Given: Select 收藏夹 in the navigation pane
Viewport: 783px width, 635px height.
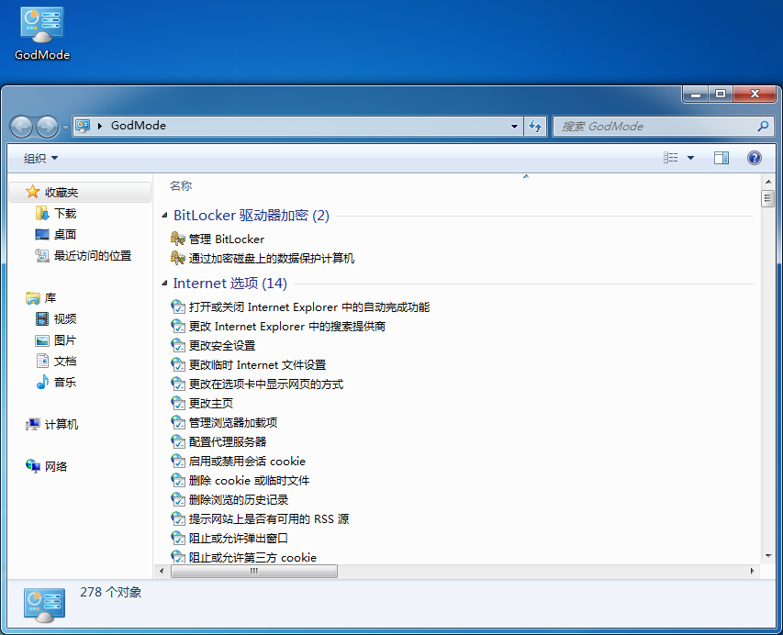Looking at the screenshot, I should pyautogui.click(x=80, y=192).
